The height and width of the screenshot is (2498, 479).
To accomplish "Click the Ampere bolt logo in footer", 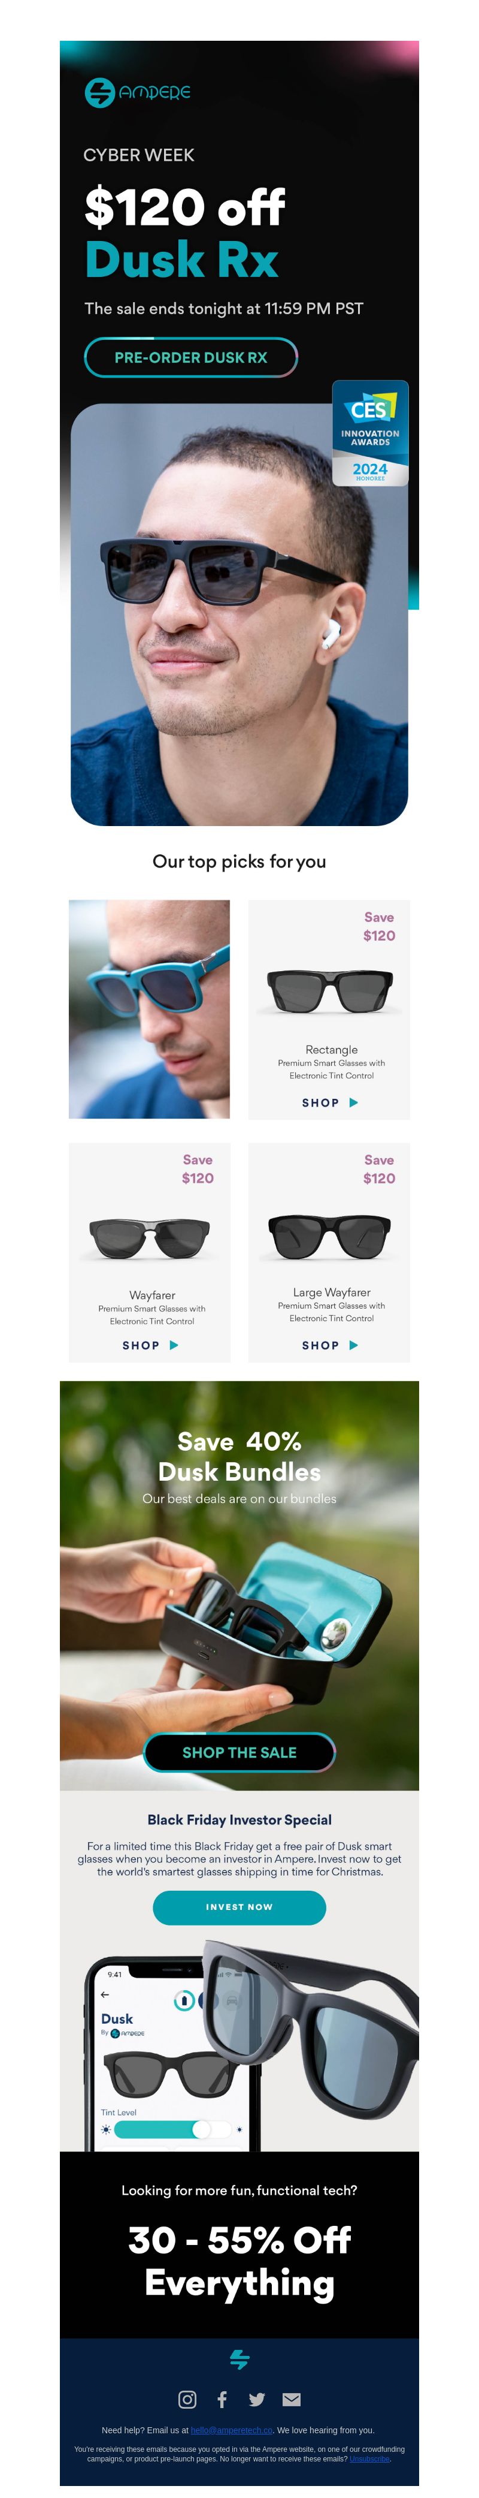I will click(x=240, y=2358).
